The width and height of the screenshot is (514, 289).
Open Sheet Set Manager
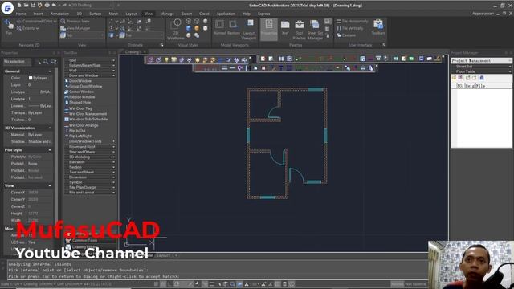[x=315, y=29]
